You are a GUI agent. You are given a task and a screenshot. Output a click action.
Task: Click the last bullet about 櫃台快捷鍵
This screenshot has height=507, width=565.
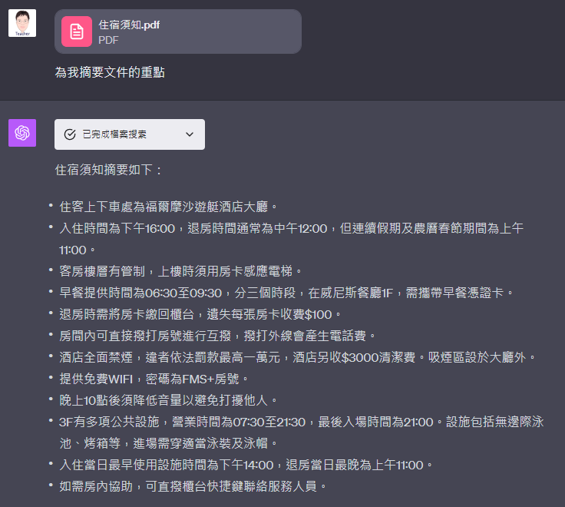(193, 486)
